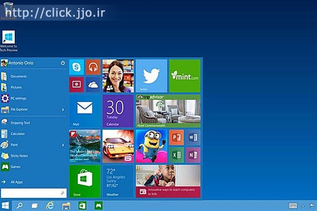Open the Music headphones tile
Image resolution: width=317 pixels, height=211 pixels.
click(93, 67)
